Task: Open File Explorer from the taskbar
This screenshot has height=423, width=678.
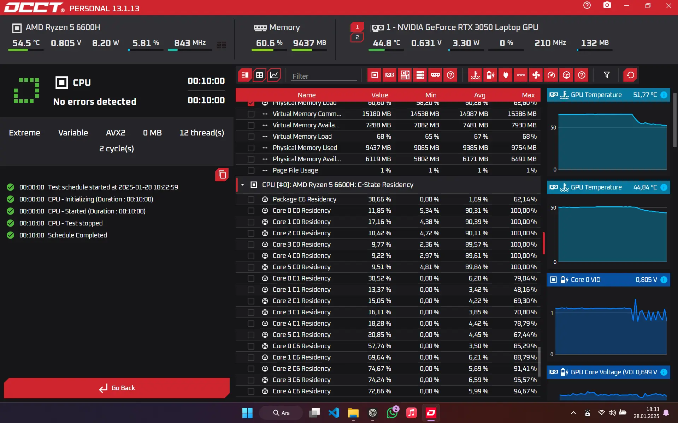Action: (x=353, y=413)
